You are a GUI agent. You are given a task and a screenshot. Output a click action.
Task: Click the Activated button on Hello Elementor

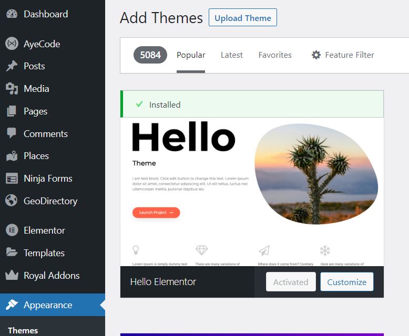tap(291, 282)
